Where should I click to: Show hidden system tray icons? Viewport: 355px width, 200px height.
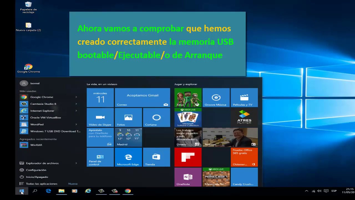pos(306,191)
